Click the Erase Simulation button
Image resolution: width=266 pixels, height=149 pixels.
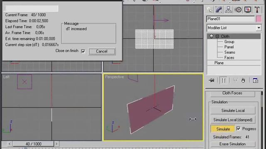[233, 144]
